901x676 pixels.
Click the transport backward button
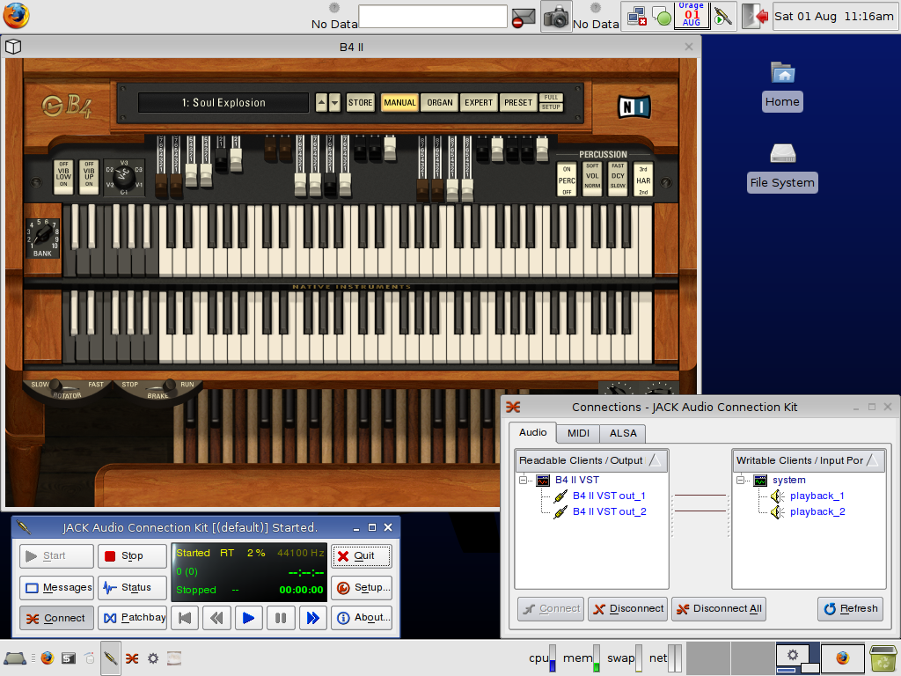coord(216,618)
